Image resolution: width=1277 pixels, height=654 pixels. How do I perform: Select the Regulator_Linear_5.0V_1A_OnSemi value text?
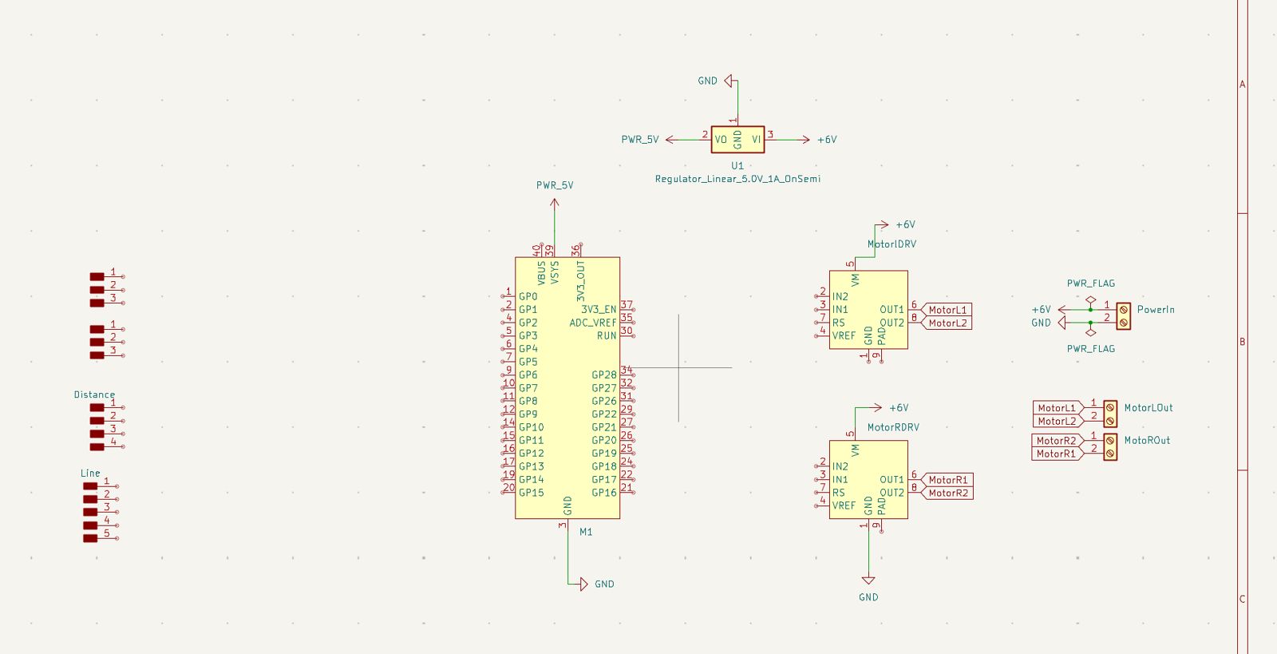[737, 179]
